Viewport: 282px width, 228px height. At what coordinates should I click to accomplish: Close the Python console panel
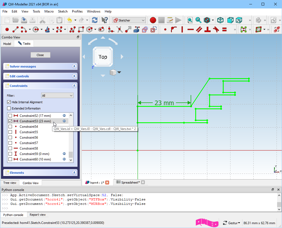(x=278, y=190)
